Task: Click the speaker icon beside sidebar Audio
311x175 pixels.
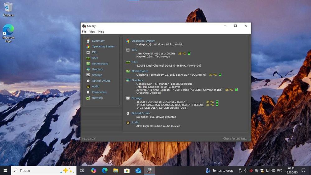Action: click(x=88, y=87)
